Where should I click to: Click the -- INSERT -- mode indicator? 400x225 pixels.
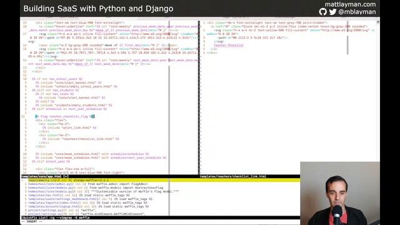tap(32, 221)
